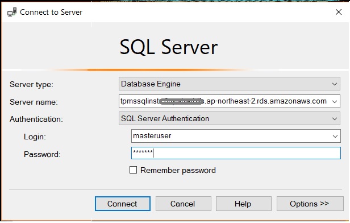This screenshot has height=223, width=350.
Task: Click the Server type: label
Action: [x=31, y=84]
